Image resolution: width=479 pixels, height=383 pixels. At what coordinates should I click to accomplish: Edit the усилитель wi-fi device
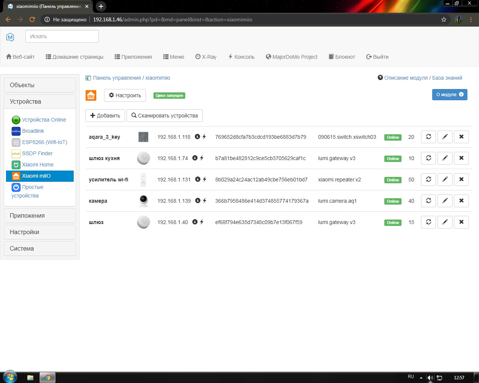pos(445,180)
